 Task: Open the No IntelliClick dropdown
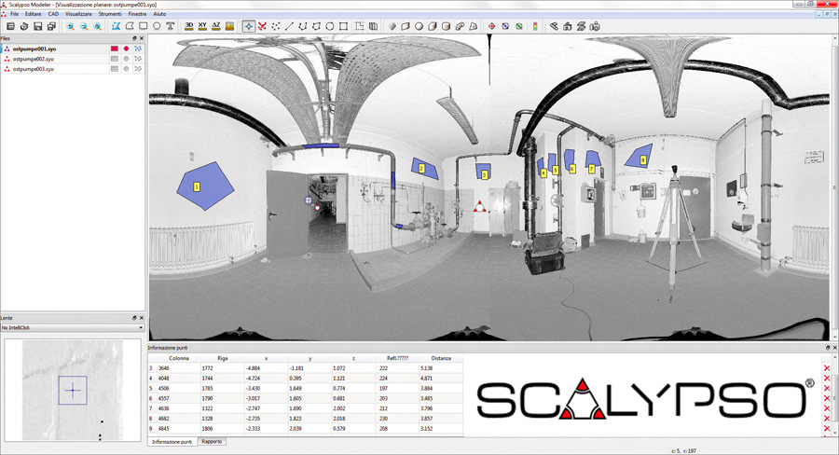[x=72, y=327]
